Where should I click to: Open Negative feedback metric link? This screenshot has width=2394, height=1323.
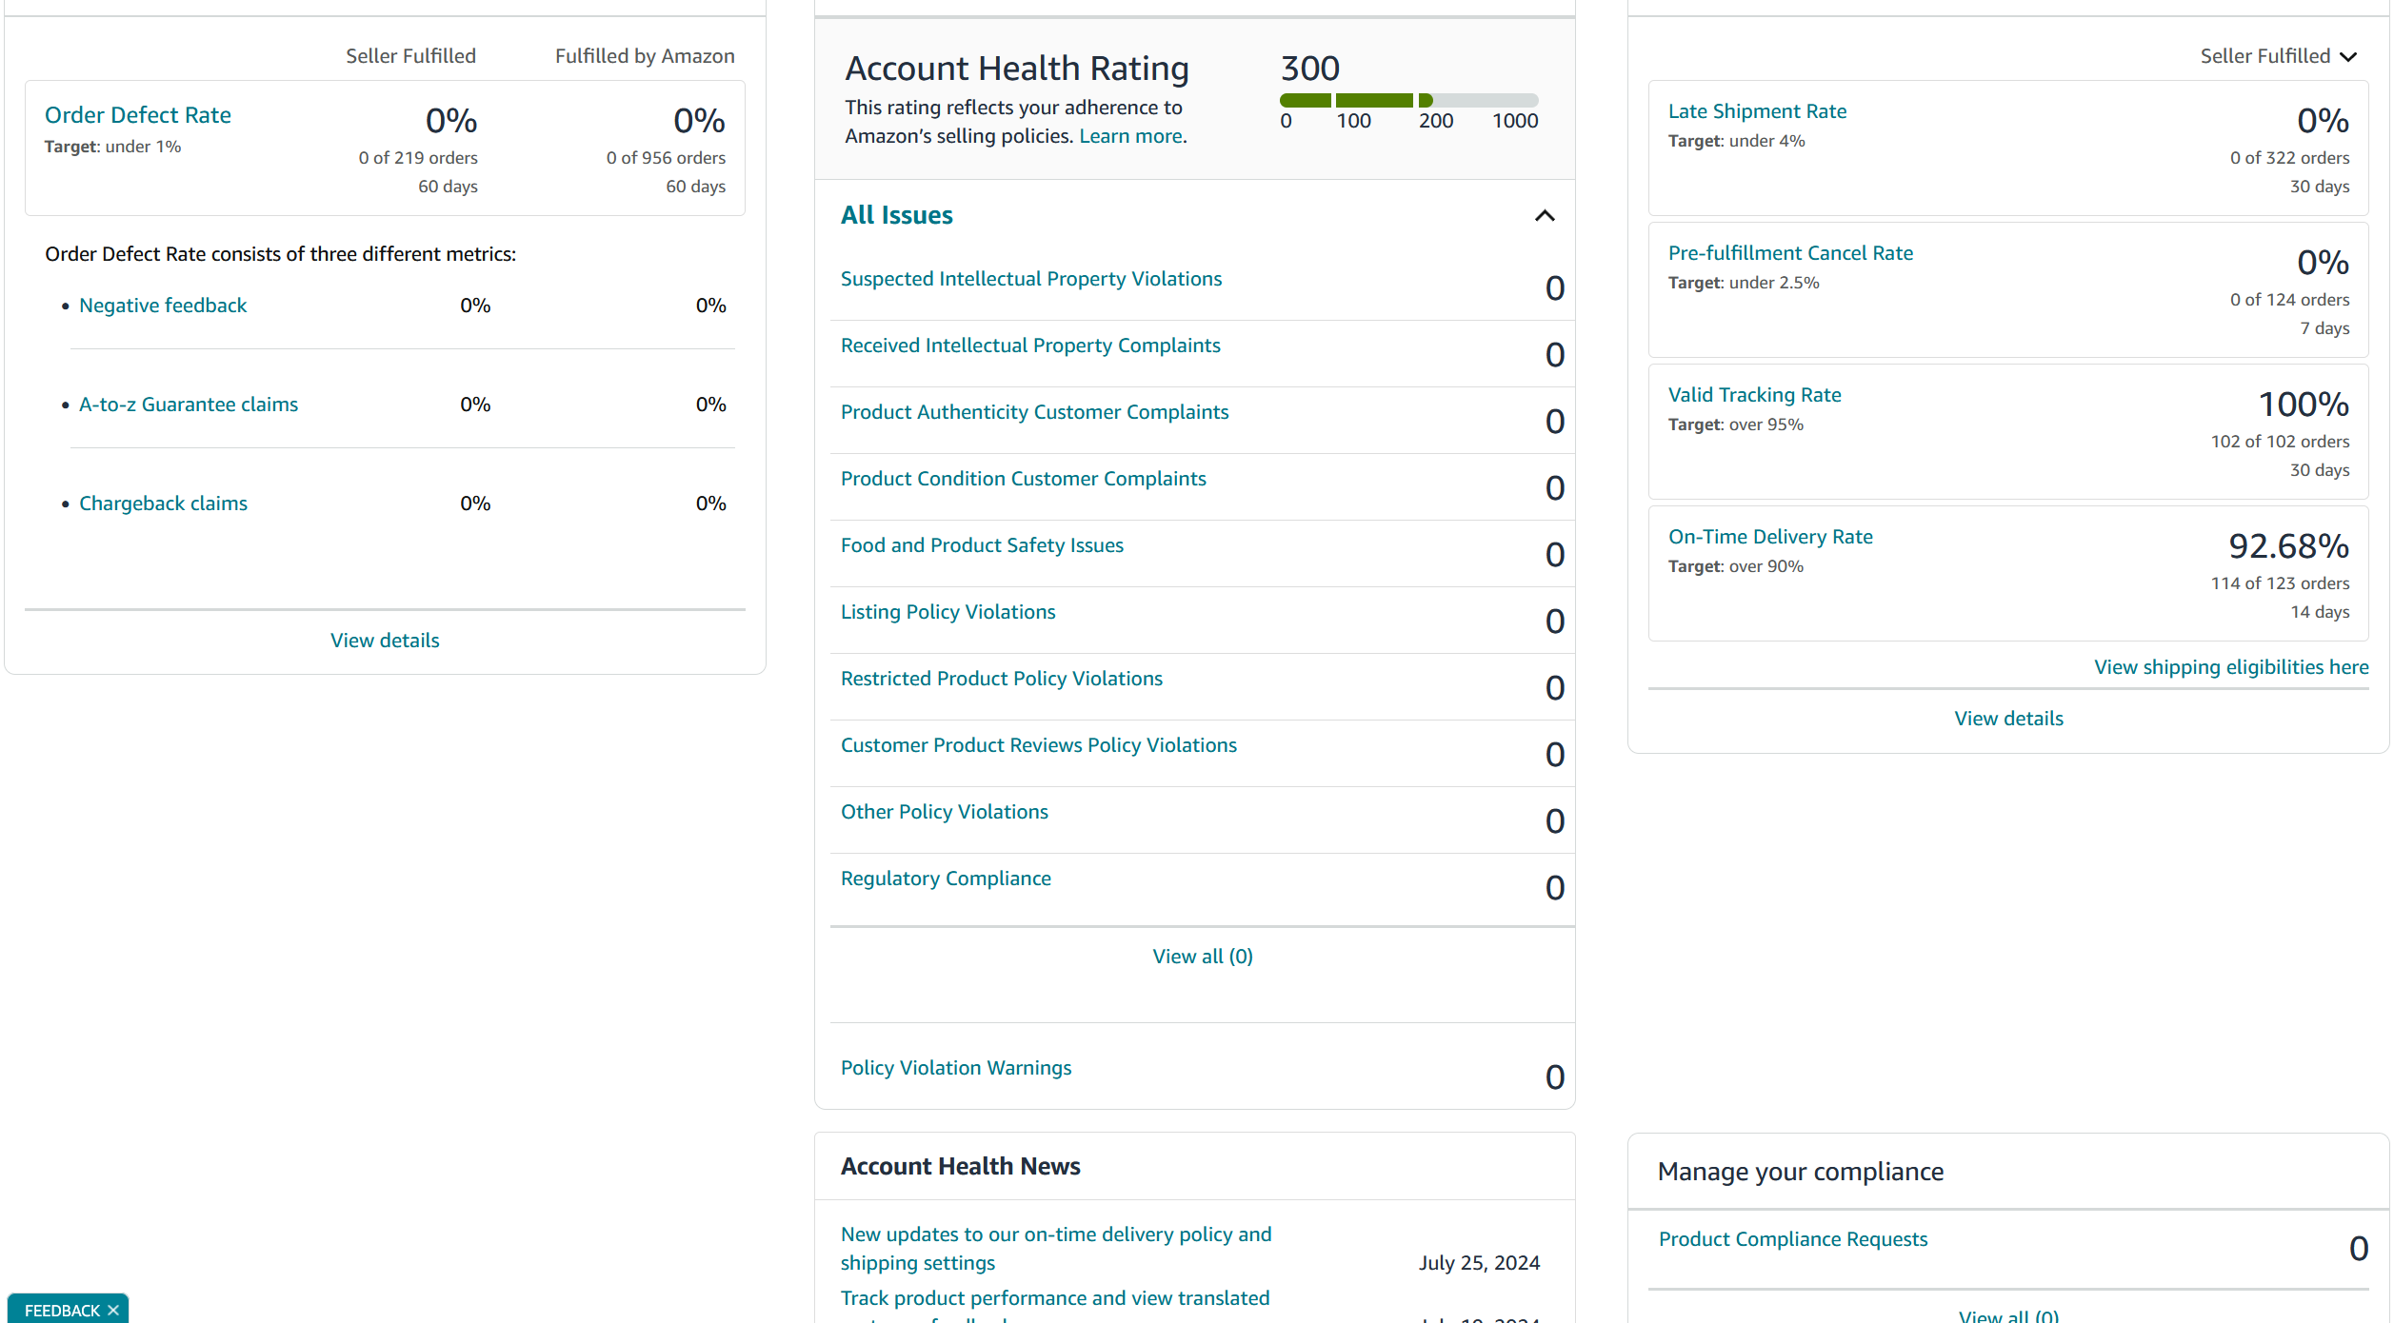click(163, 306)
